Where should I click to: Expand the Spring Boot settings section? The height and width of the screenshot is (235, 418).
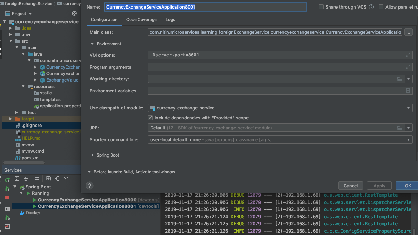click(92, 155)
